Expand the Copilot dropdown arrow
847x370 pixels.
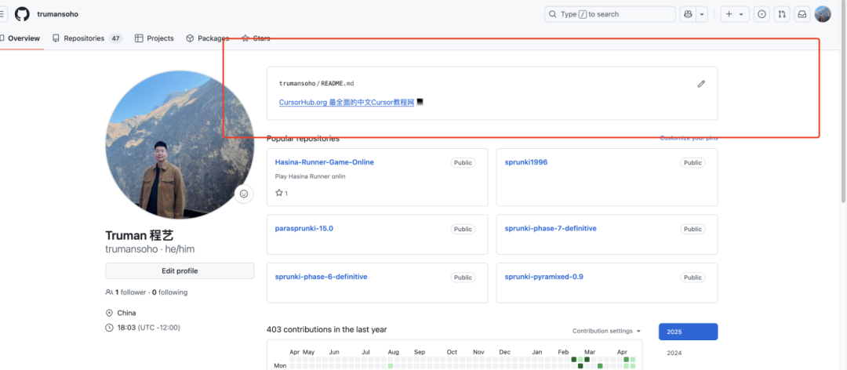click(x=702, y=14)
